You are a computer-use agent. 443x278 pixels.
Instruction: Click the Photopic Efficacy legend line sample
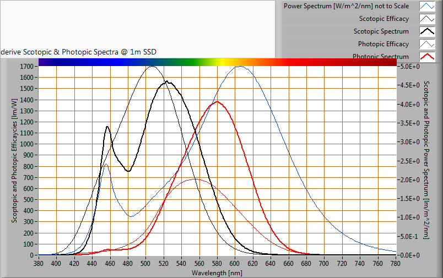[x=428, y=44]
